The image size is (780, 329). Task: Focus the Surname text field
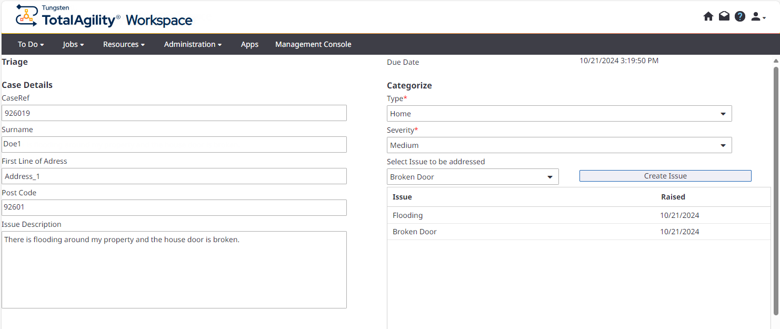pyautogui.click(x=174, y=145)
